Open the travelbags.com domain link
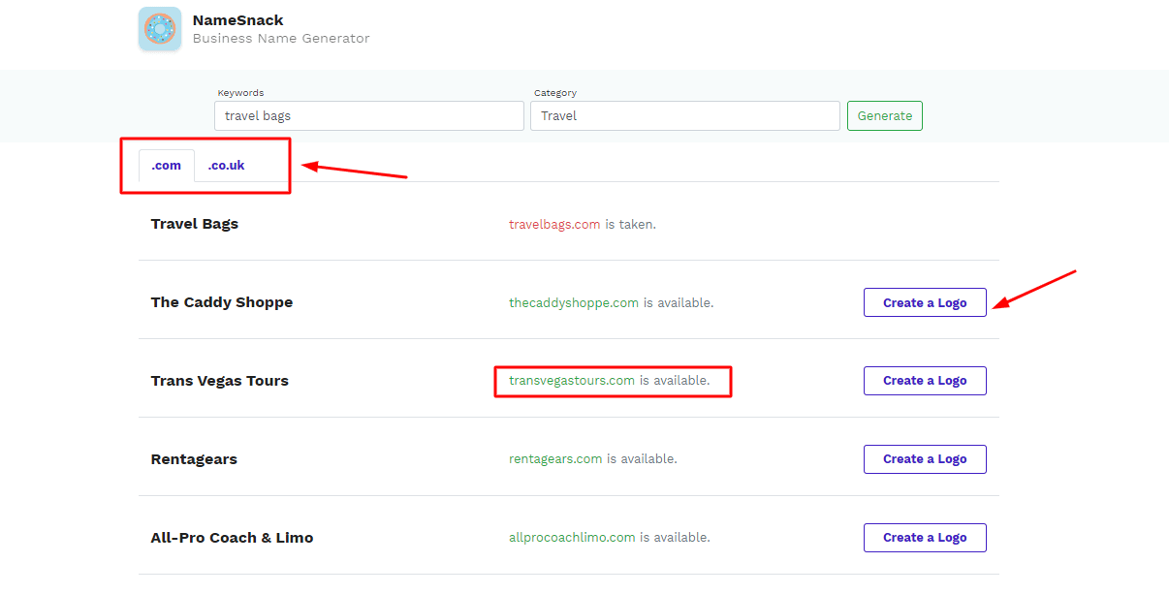Image resolution: width=1169 pixels, height=594 pixels. pos(554,224)
